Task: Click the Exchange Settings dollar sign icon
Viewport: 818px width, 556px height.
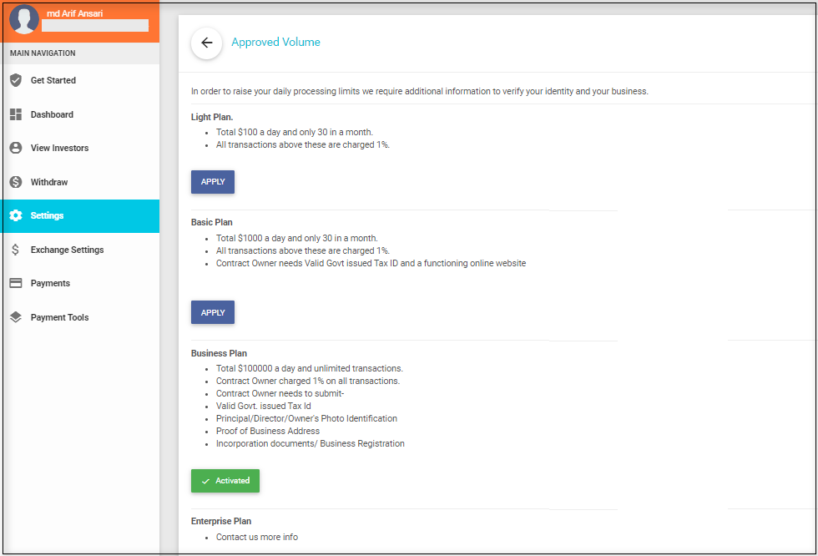Action: click(16, 250)
